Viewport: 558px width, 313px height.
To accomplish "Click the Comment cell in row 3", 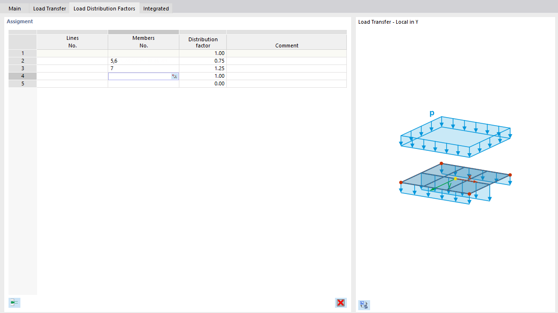I will pos(287,68).
